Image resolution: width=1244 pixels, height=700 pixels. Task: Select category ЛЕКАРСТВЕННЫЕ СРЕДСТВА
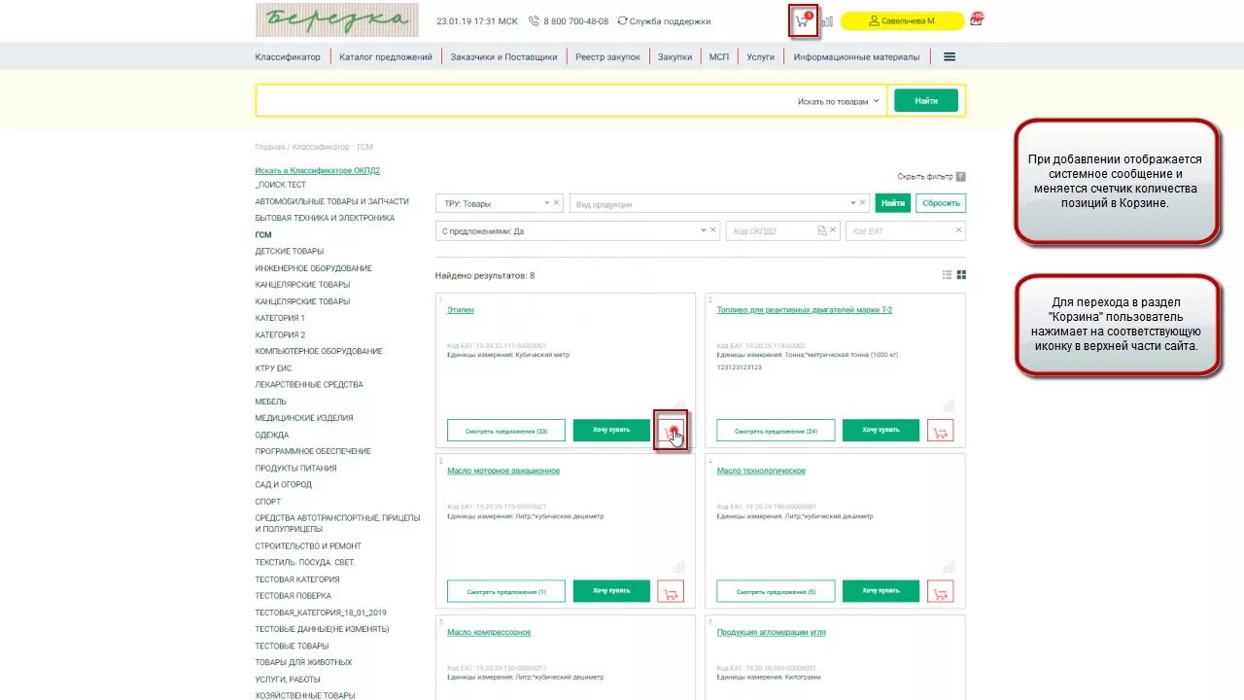[x=309, y=384]
